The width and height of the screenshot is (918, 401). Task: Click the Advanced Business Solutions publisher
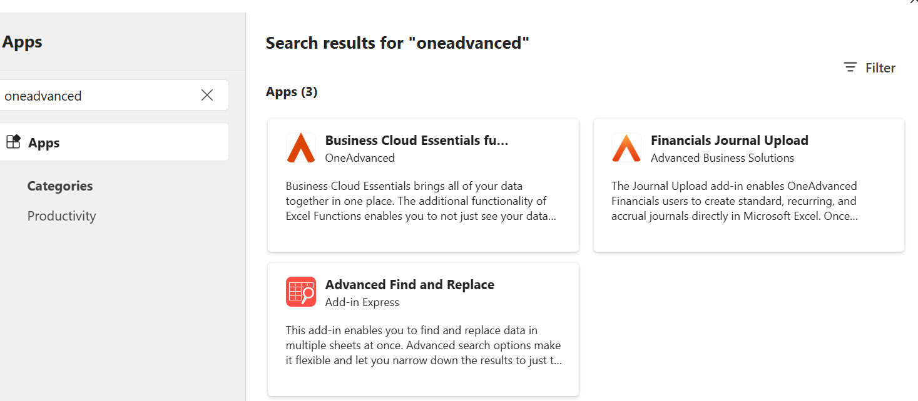tap(722, 158)
